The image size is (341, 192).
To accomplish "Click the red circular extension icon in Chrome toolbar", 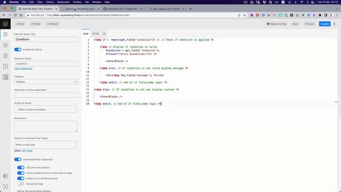I will (x=257, y=15).
